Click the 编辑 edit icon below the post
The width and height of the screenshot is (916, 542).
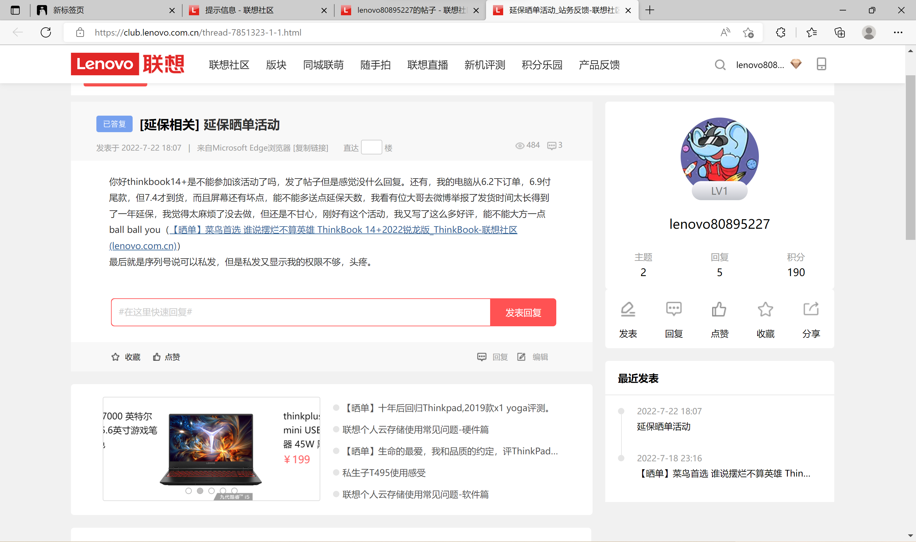(521, 357)
